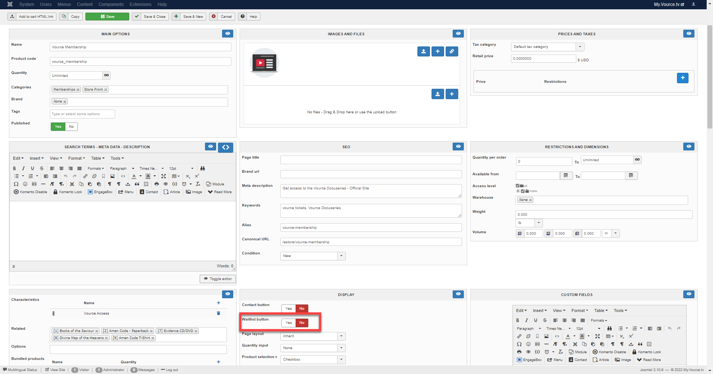Enable the Waitlist button by clicking Yes
The height and width of the screenshot is (374, 713).
pyautogui.click(x=289, y=323)
